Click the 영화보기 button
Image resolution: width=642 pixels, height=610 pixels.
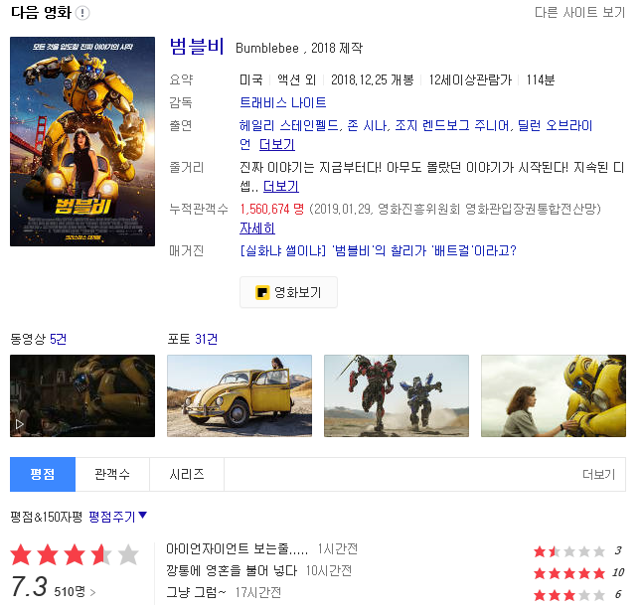coord(288,292)
